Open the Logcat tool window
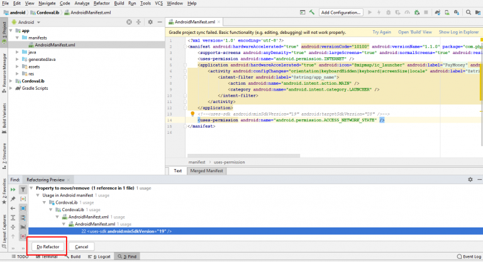The height and width of the screenshot is (262, 483). click(x=99, y=257)
